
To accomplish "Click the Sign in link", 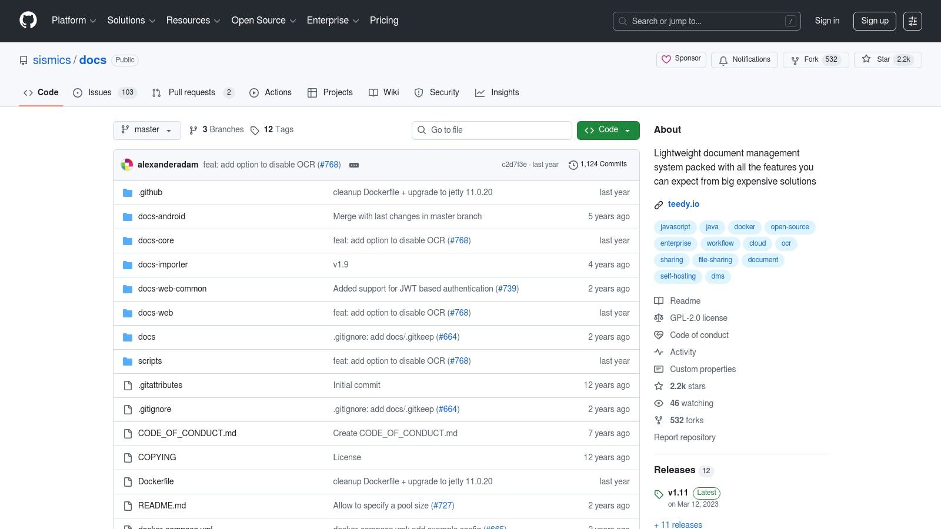I will coord(827,21).
